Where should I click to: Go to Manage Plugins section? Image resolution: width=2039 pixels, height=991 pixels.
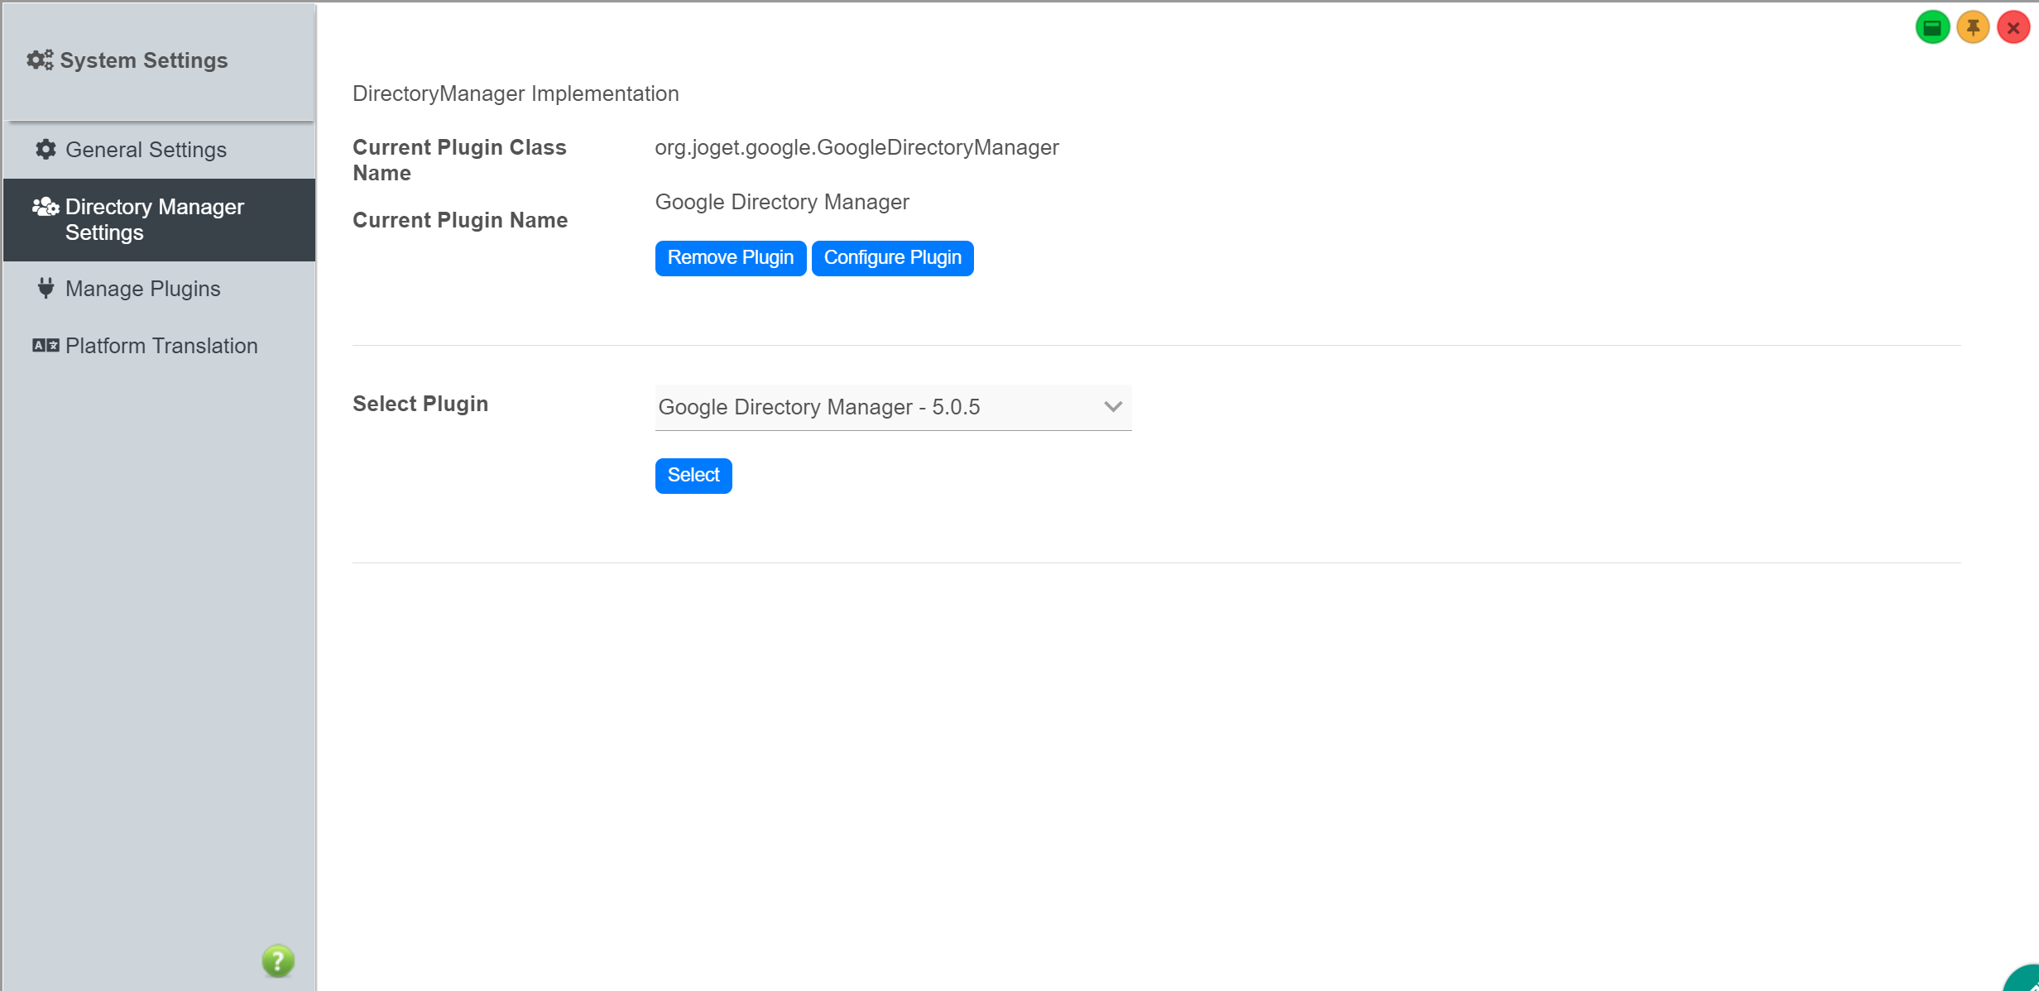[x=142, y=289]
